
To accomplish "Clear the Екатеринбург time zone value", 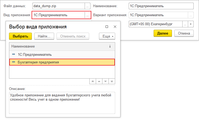I will (x=191, y=24).
